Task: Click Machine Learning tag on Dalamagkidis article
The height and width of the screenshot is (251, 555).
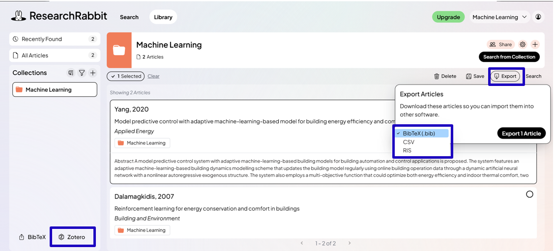Action: click(x=142, y=230)
